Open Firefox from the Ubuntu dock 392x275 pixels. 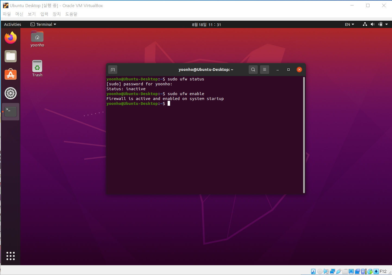click(x=11, y=38)
